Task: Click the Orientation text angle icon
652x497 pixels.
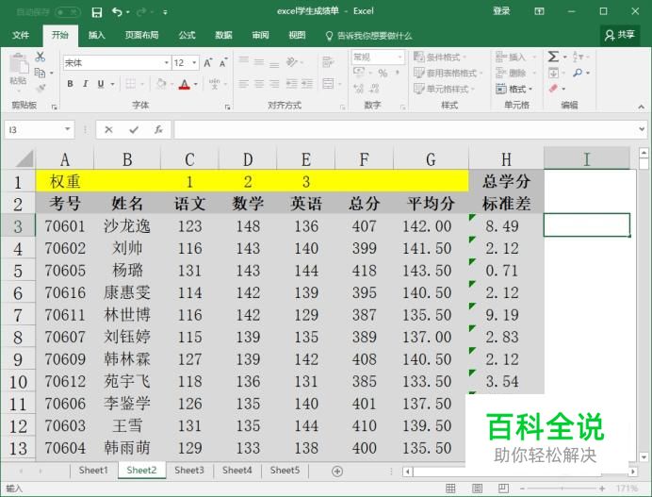Action: pyautogui.click(x=291, y=62)
